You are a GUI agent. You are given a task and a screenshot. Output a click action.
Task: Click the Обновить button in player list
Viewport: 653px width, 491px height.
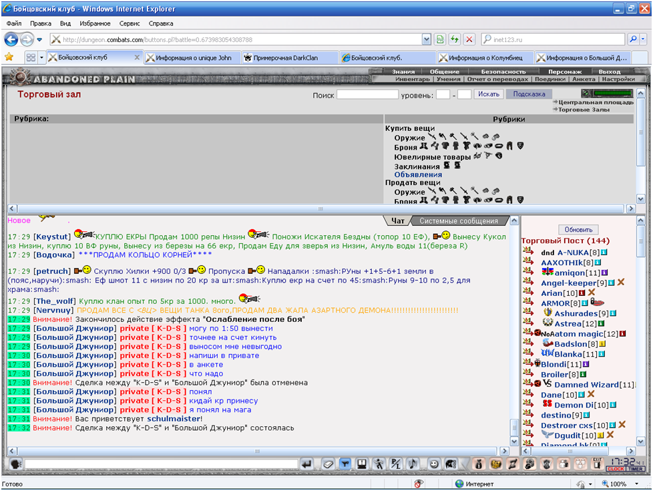coord(578,230)
